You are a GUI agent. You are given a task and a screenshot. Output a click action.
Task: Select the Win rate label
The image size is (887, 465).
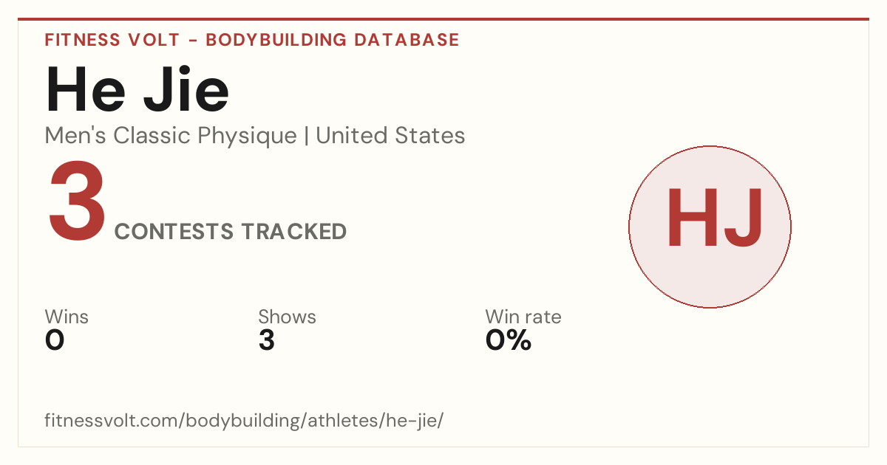pos(523,317)
